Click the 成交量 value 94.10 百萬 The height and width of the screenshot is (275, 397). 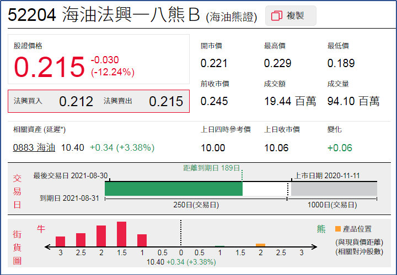[x=353, y=101]
